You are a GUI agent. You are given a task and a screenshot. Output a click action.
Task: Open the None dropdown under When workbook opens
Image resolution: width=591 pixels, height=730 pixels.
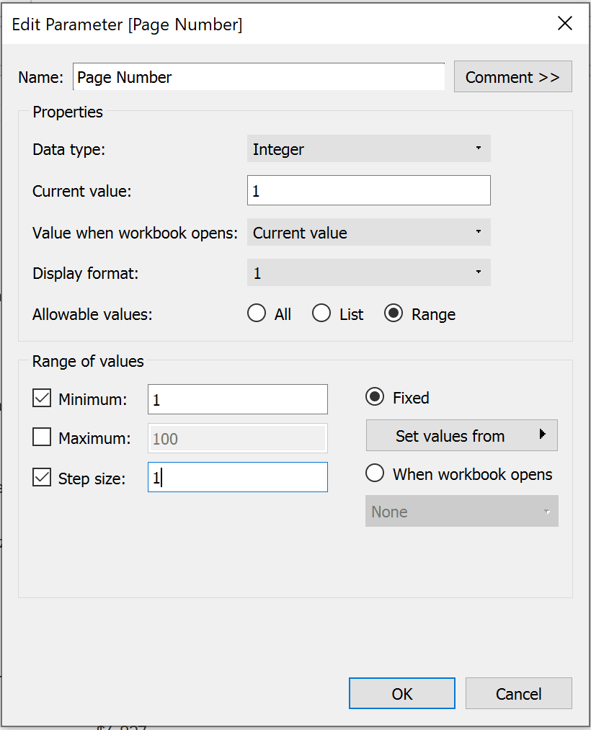[x=461, y=511]
